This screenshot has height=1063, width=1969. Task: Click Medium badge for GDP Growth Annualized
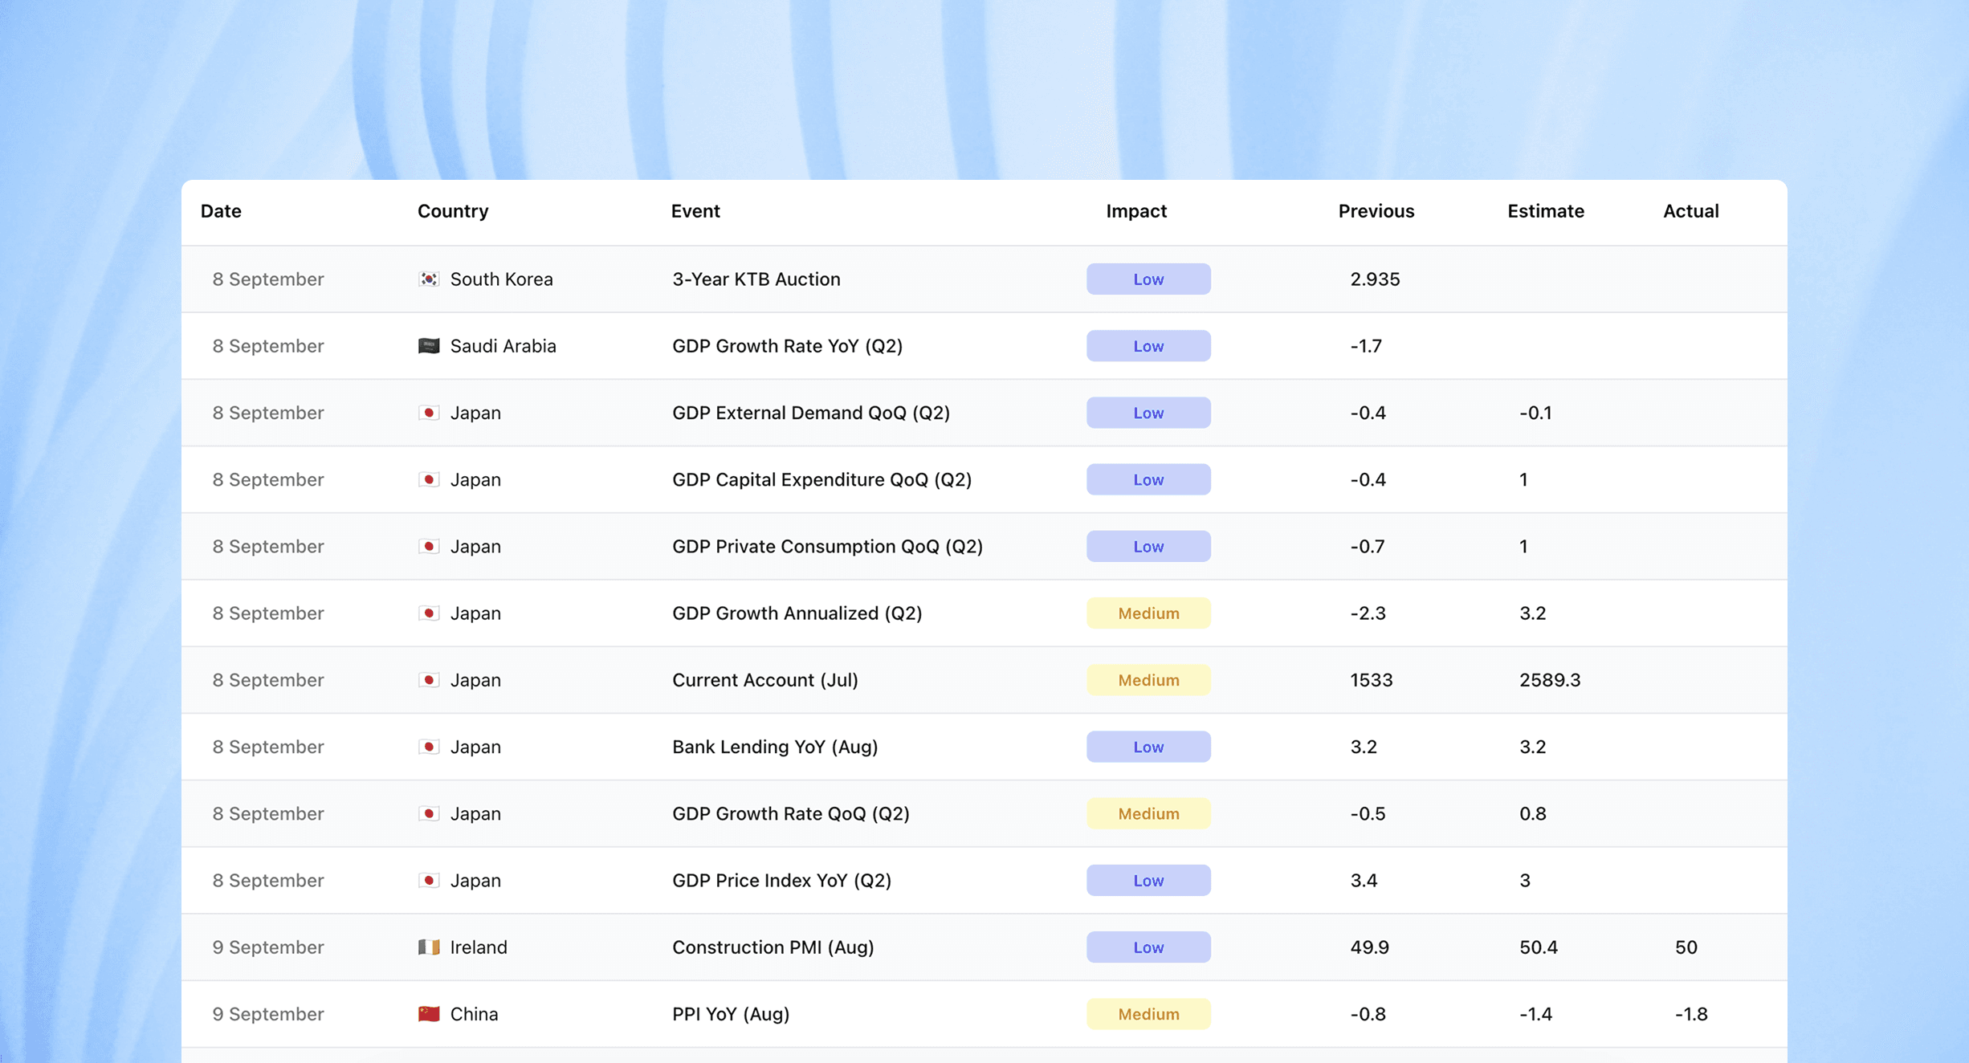click(x=1148, y=613)
